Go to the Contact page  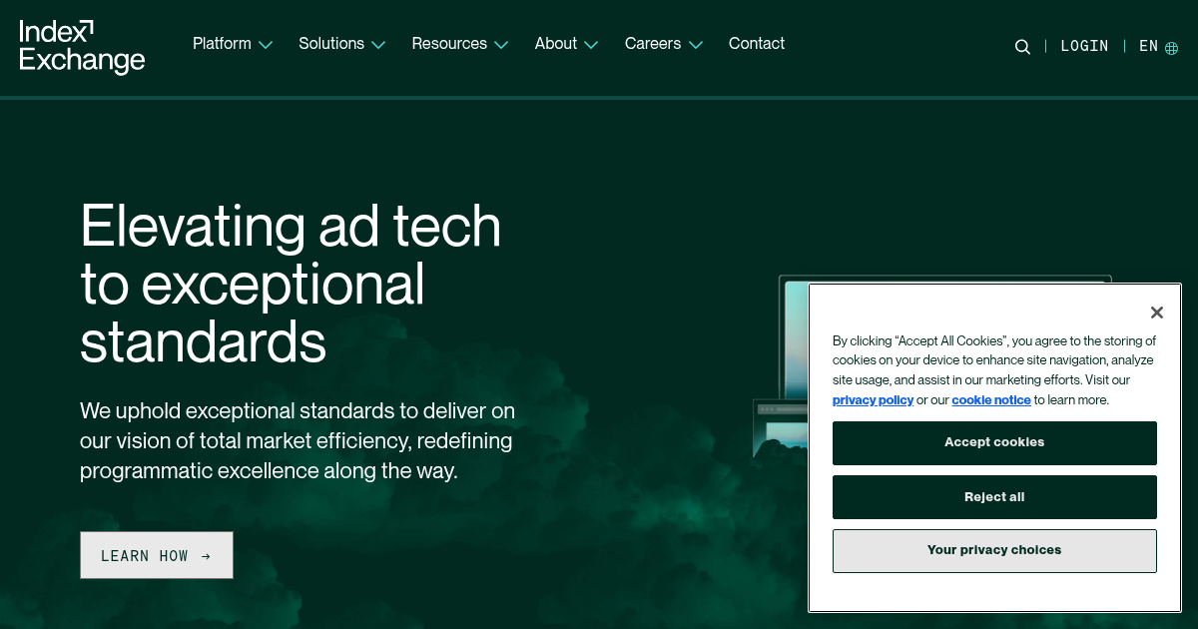point(757,44)
